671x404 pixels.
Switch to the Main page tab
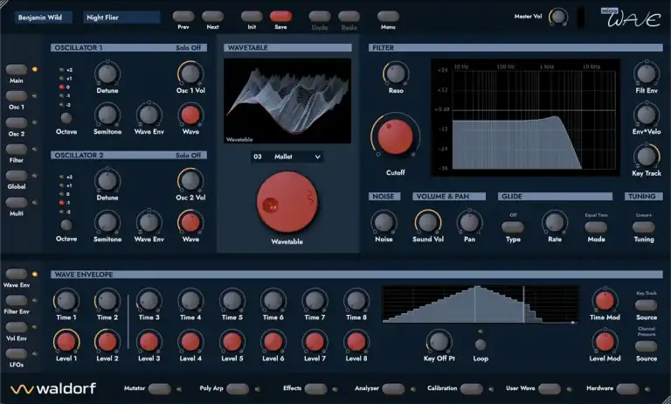(x=17, y=69)
